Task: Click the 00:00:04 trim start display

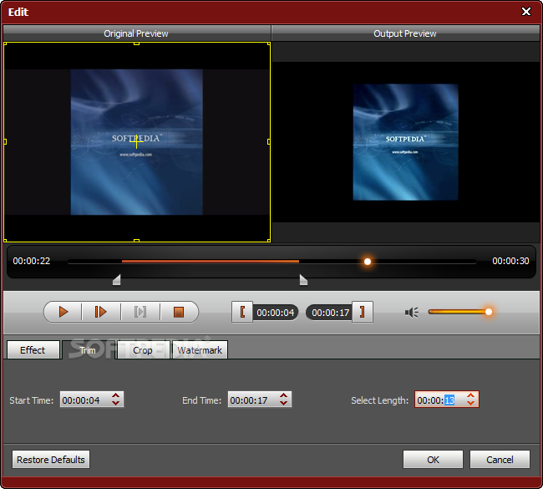Action: tap(276, 313)
